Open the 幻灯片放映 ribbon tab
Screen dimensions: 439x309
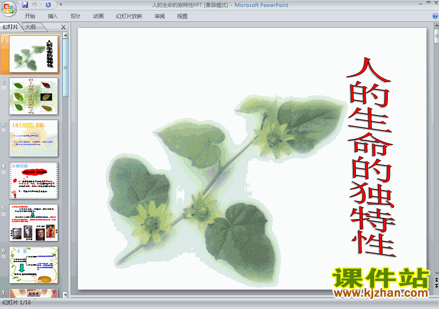[129, 16]
